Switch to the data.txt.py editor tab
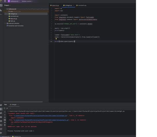 click(55, 5)
